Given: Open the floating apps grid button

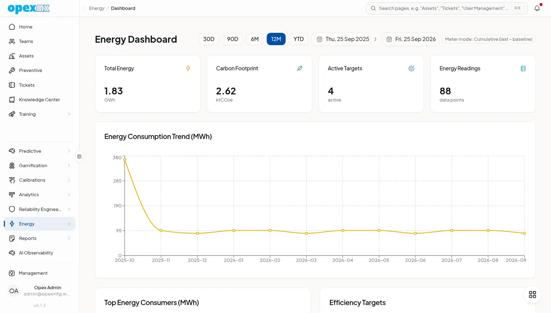Looking at the screenshot, I should tap(532, 294).
